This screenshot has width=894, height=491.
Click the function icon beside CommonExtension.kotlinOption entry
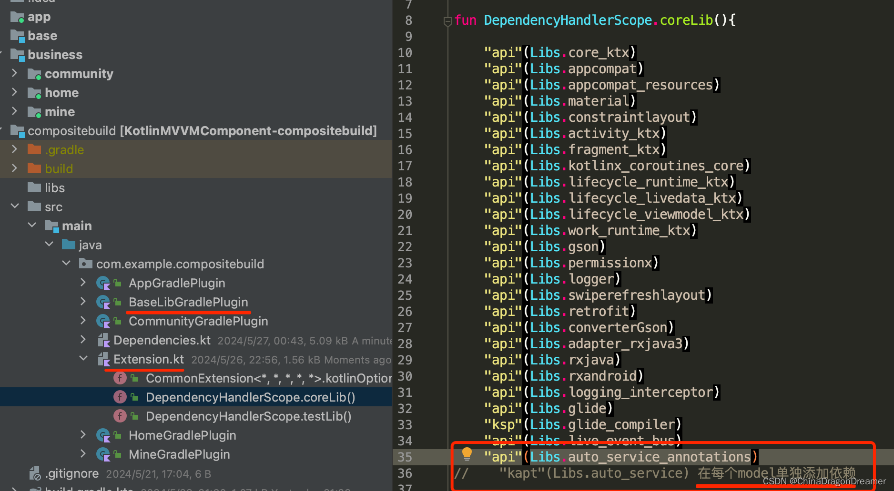[120, 378]
